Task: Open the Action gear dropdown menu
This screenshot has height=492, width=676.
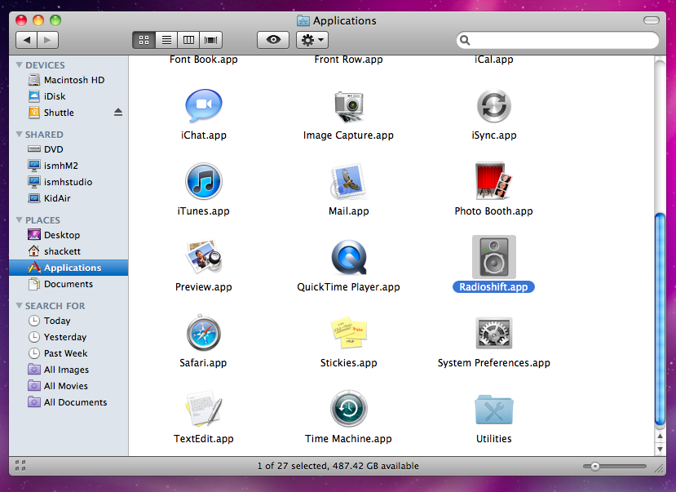Action: 312,40
